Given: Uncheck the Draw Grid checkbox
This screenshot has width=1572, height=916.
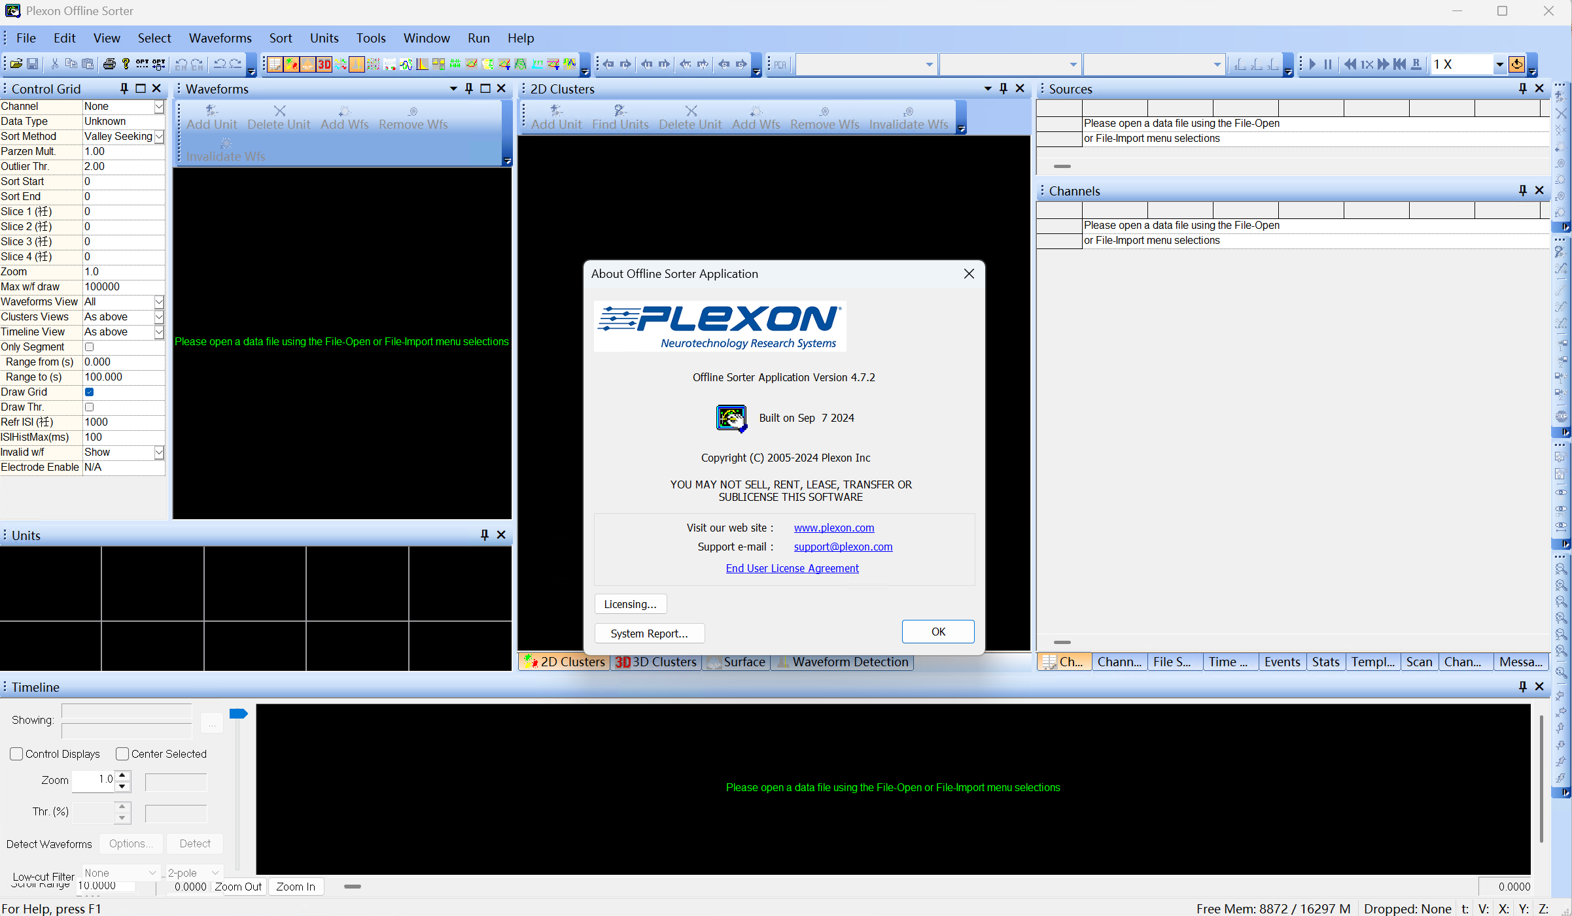Looking at the screenshot, I should [90, 392].
